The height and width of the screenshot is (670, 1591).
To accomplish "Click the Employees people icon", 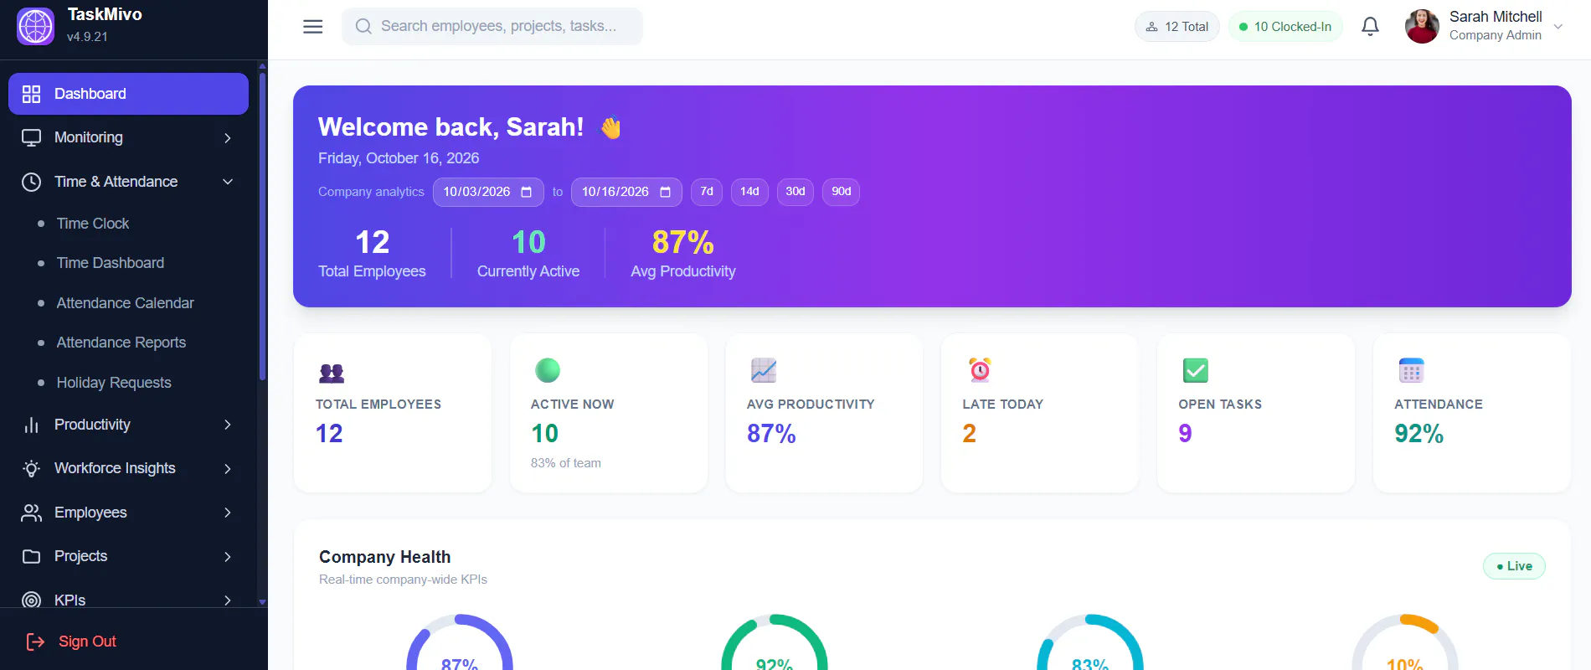I will coord(31,513).
